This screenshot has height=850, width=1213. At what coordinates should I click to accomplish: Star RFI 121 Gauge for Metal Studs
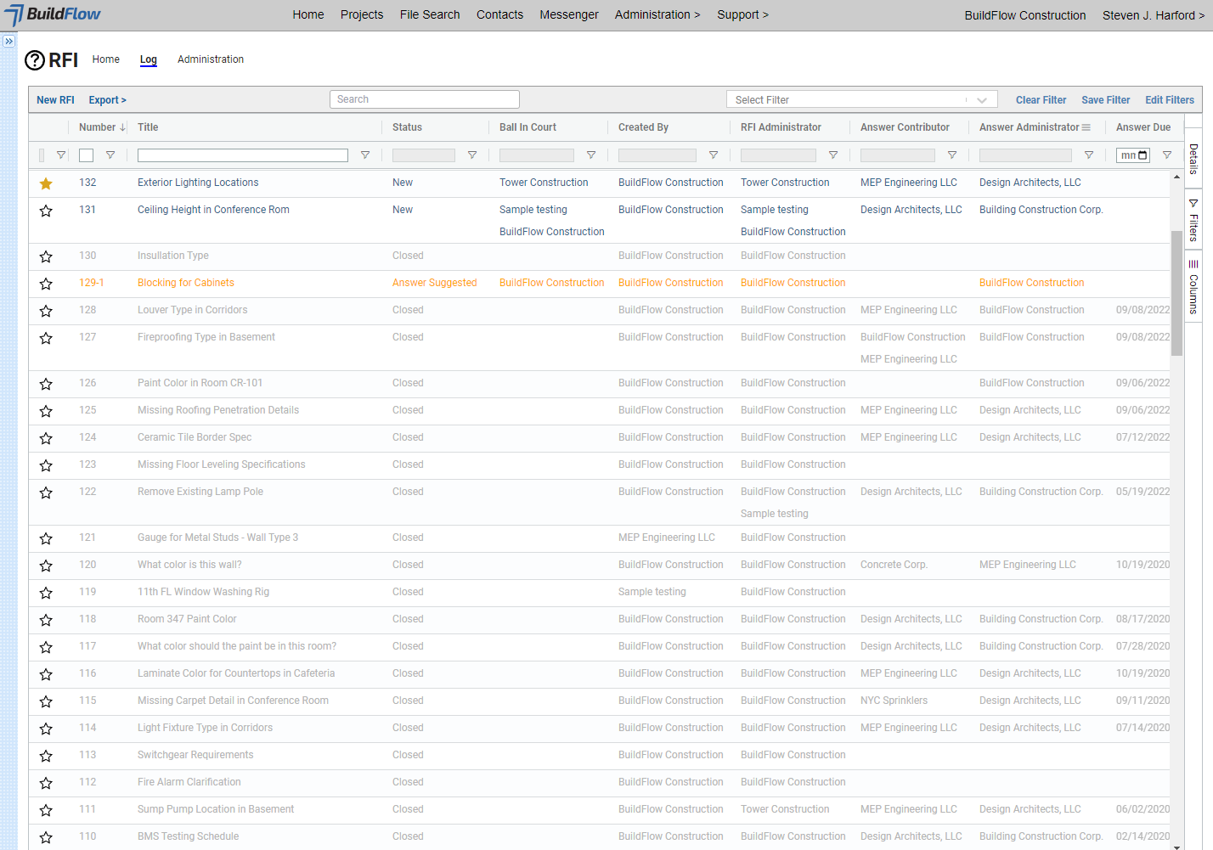click(46, 538)
